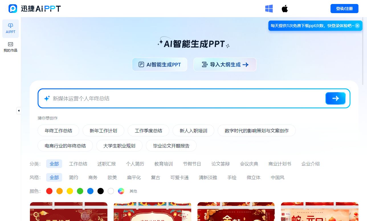Filter category by 工作总结

click(78, 164)
